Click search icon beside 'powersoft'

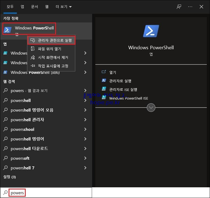[x=5, y=158]
